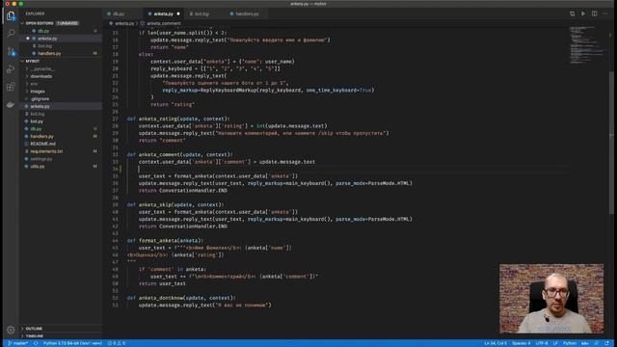Click the def format_anketa line in editor
This screenshot has height=347, width=617.
[x=165, y=240]
